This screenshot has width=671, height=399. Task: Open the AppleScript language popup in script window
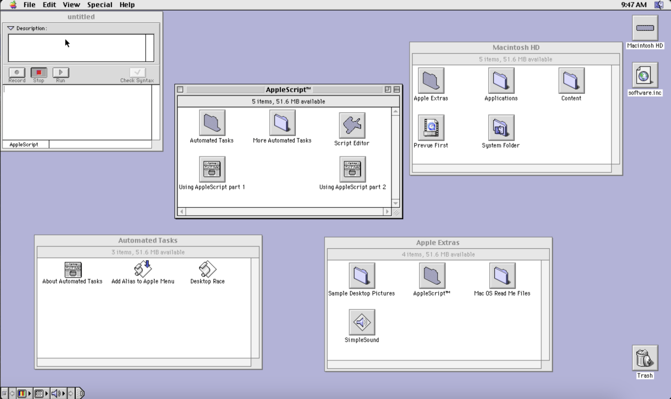coord(26,144)
